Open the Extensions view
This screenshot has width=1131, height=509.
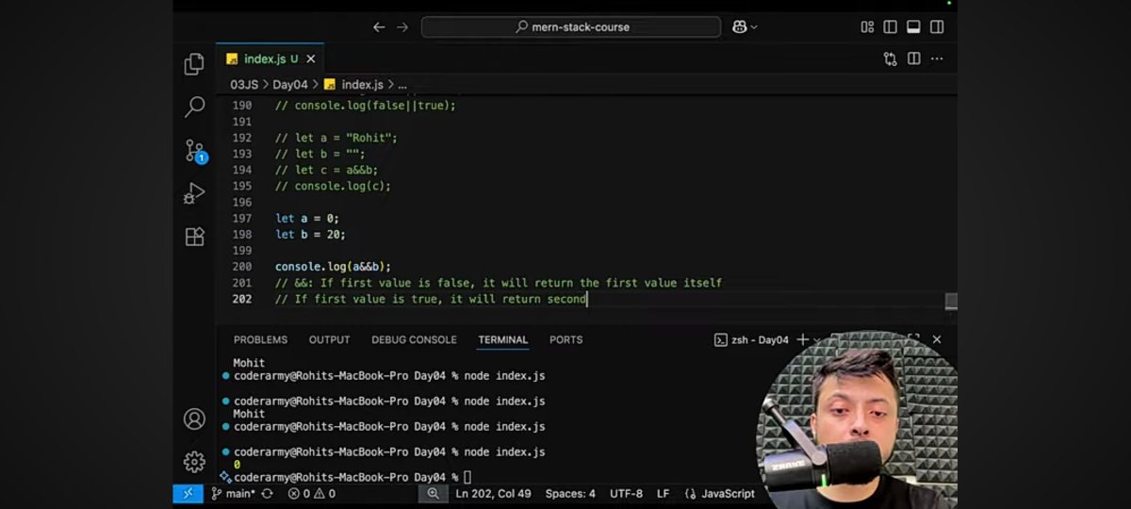[194, 237]
